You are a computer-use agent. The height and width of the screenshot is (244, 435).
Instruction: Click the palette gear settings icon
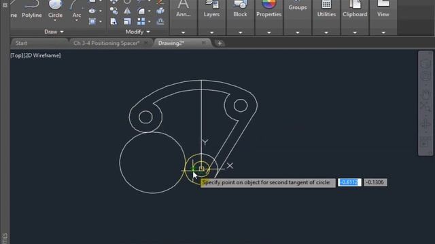tap(5, 5)
